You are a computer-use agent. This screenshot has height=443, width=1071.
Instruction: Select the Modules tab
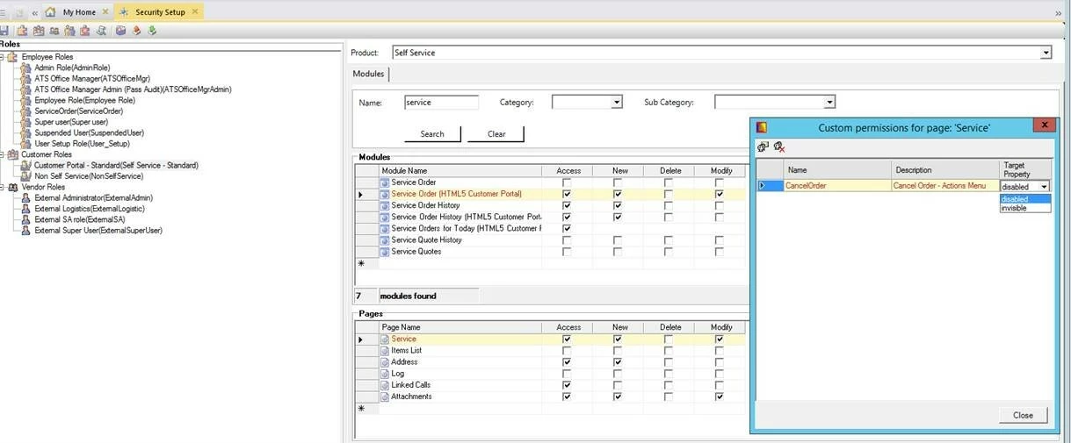369,74
